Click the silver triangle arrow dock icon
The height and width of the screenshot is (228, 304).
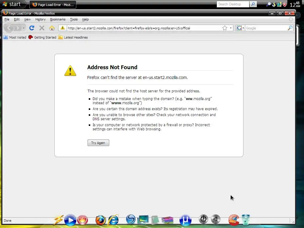coord(216,219)
